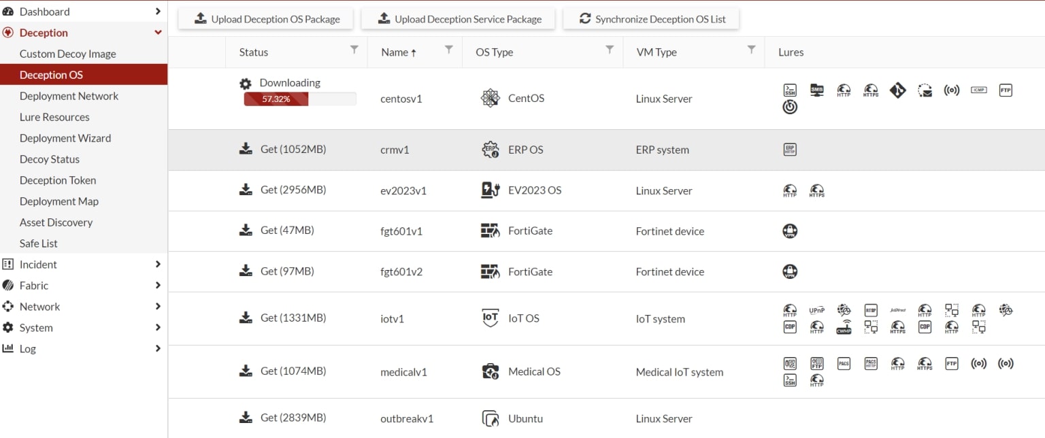Image resolution: width=1045 pixels, height=438 pixels.
Task: Click the centosv1 download progress bar
Action: point(299,99)
